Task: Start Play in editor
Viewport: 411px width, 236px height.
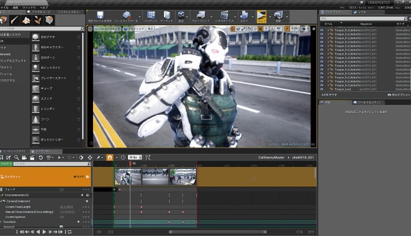Action: (x=261, y=16)
